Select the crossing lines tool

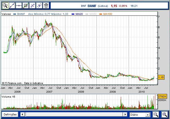point(39,5)
